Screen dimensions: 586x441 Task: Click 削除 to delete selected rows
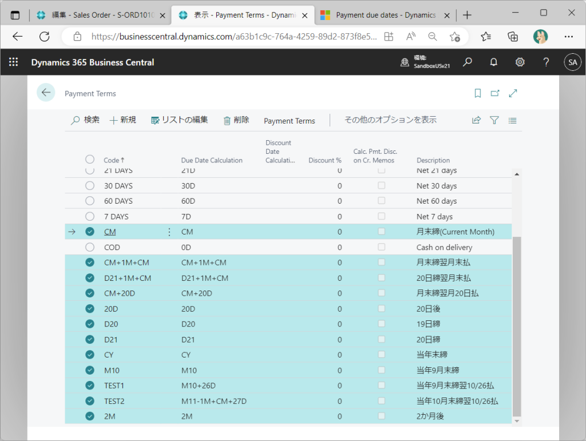point(236,120)
